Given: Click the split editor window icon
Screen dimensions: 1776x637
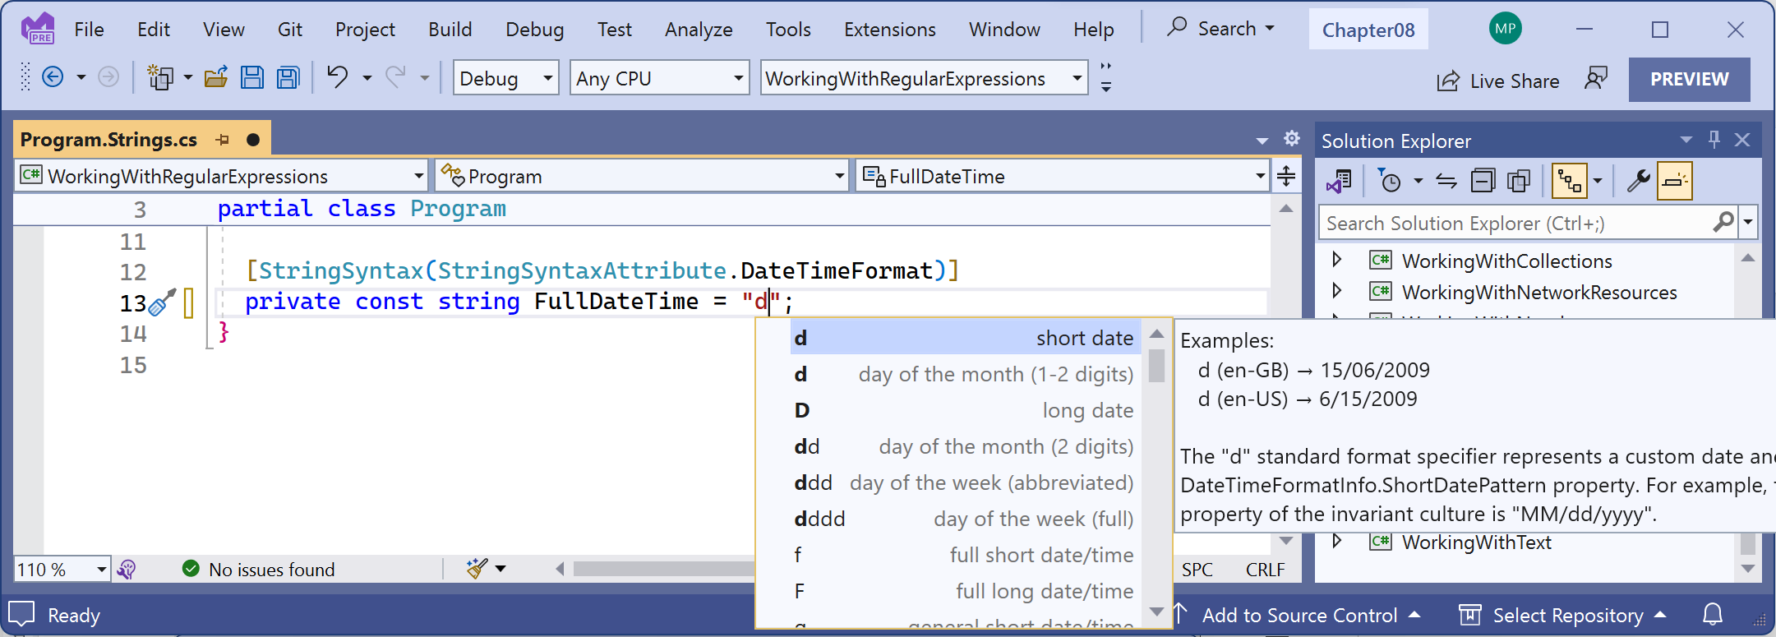Looking at the screenshot, I should [1286, 176].
